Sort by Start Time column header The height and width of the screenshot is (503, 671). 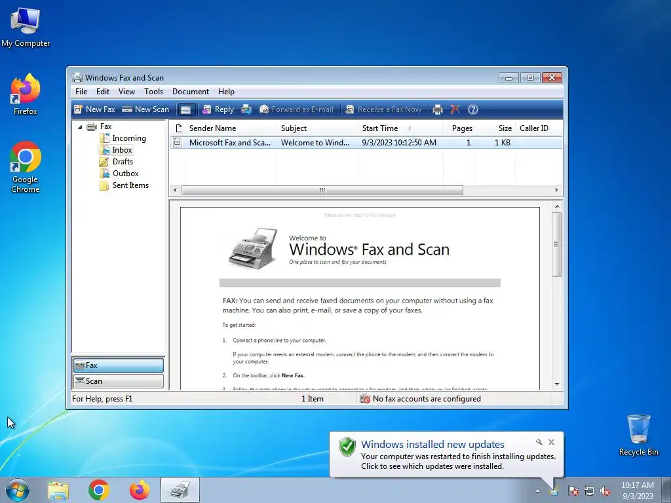click(400, 128)
